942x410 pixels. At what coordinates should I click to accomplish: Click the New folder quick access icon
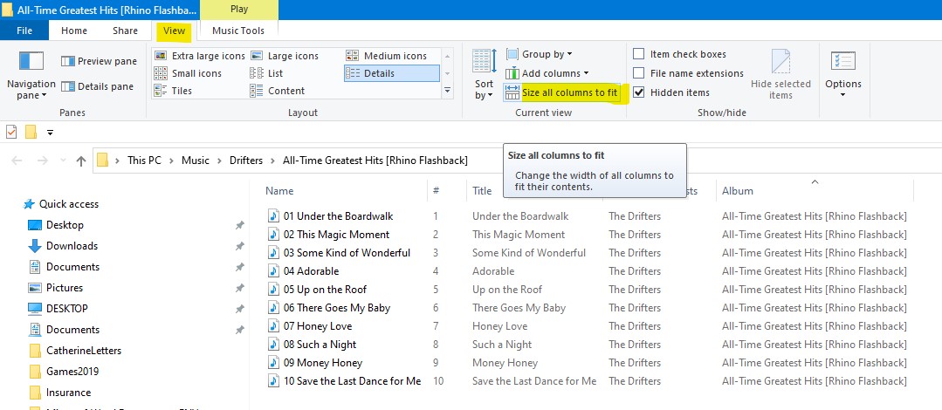31,132
